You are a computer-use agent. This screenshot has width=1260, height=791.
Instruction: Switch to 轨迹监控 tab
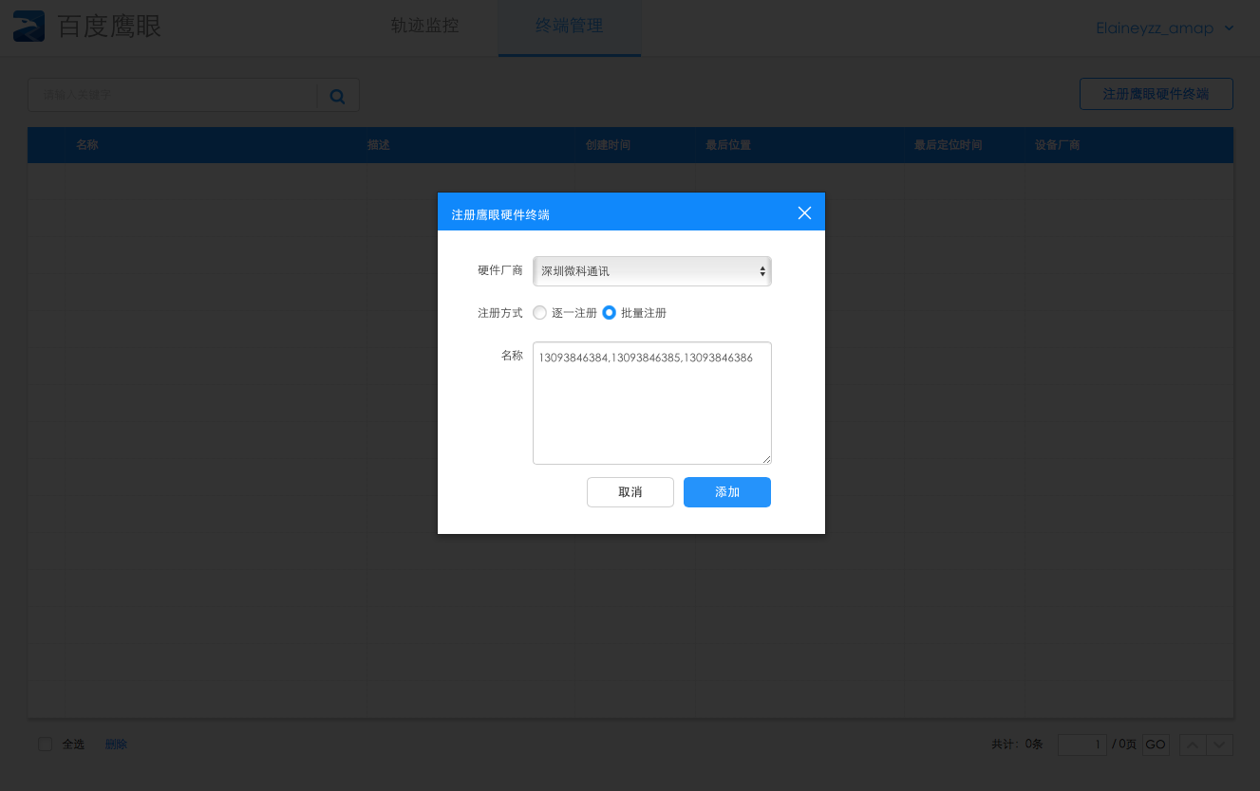[424, 27]
